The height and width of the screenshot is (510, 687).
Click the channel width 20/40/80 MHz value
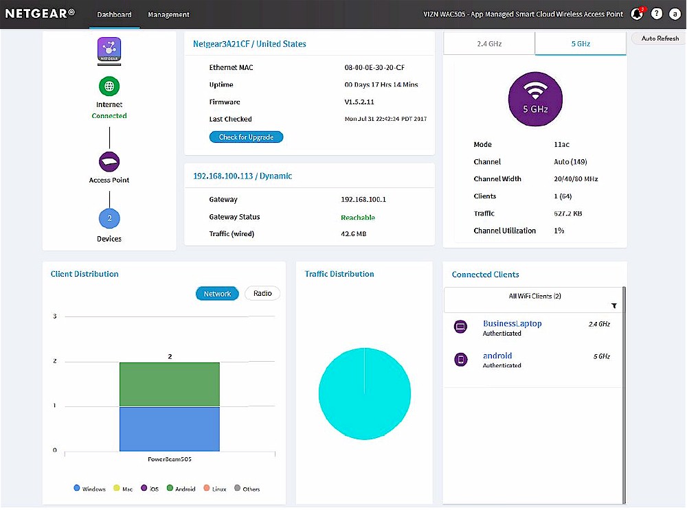point(576,178)
